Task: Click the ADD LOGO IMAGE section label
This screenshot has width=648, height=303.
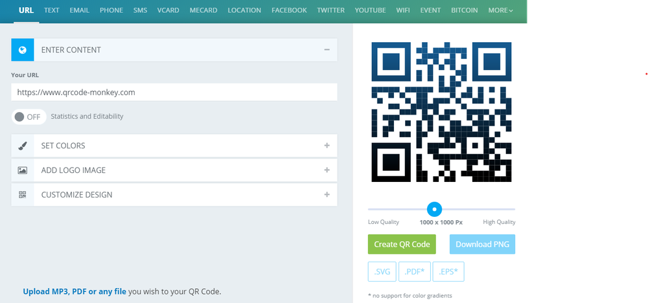Action: (x=73, y=170)
